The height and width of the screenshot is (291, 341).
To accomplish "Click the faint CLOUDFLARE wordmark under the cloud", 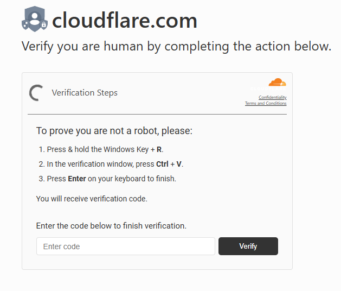I will click(x=268, y=88).
